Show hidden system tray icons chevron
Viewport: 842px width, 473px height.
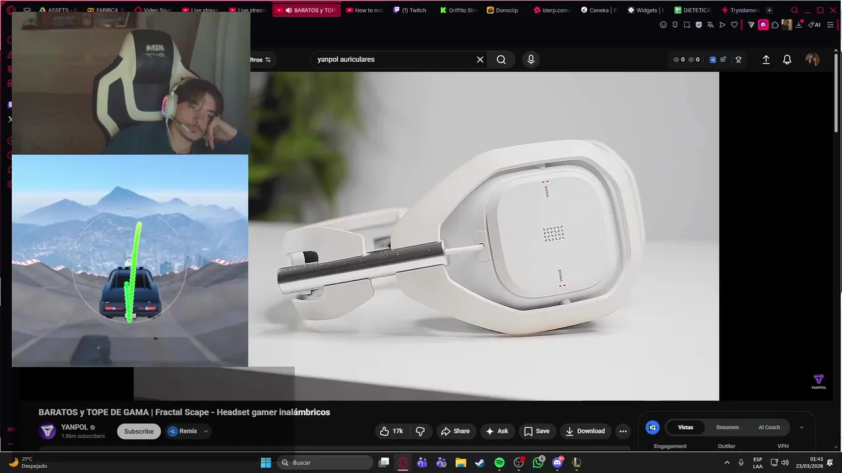tap(727, 462)
